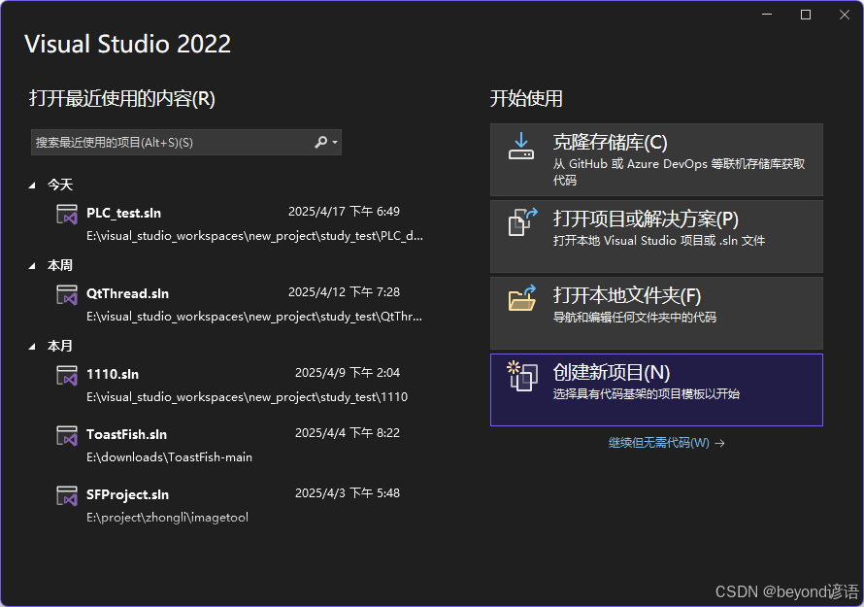Image resolution: width=864 pixels, height=607 pixels.
Task: Click the ToastFish.sln solution file icon
Action: pyautogui.click(x=67, y=435)
